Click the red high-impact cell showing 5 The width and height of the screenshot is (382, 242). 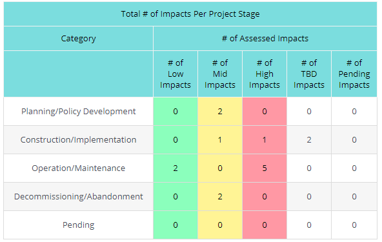(265, 168)
